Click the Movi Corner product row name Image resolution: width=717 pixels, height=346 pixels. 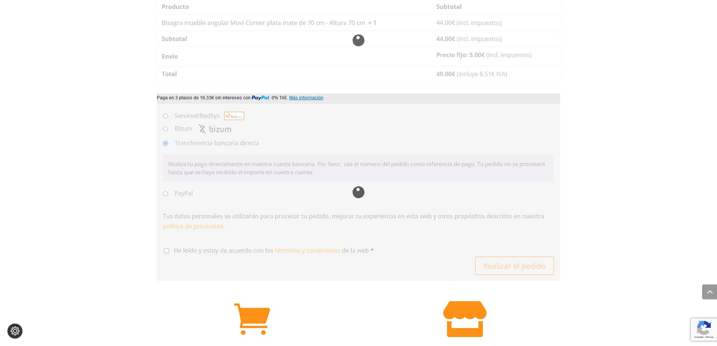(269, 23)
